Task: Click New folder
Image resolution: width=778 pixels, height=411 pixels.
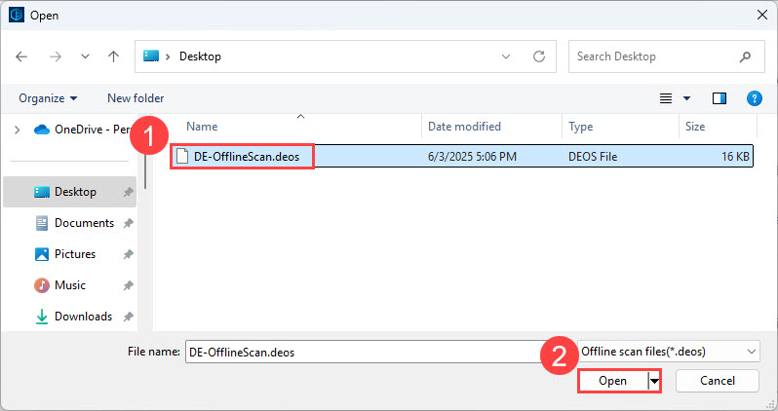Action: (136, 98)
